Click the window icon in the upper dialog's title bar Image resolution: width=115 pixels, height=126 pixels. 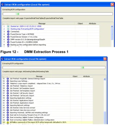click(3, 4)
